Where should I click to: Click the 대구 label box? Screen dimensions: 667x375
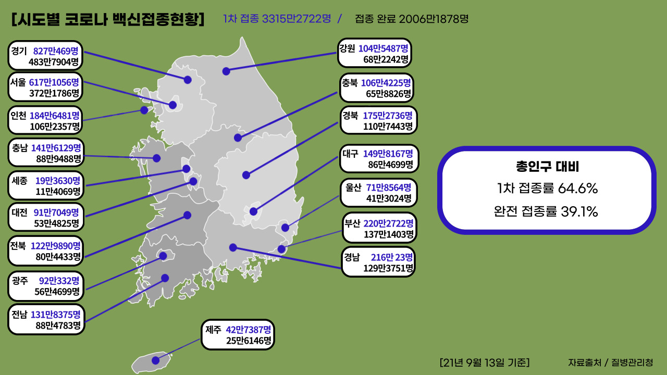click(x=379, y=159)
